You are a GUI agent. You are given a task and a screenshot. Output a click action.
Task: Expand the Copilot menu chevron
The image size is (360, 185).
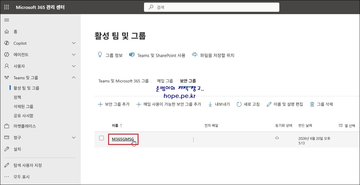tap(74, 43)
